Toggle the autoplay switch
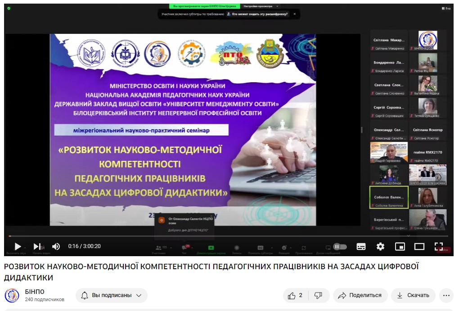The height and width of the screenshot is (311, 459). (x=340, y=247)
